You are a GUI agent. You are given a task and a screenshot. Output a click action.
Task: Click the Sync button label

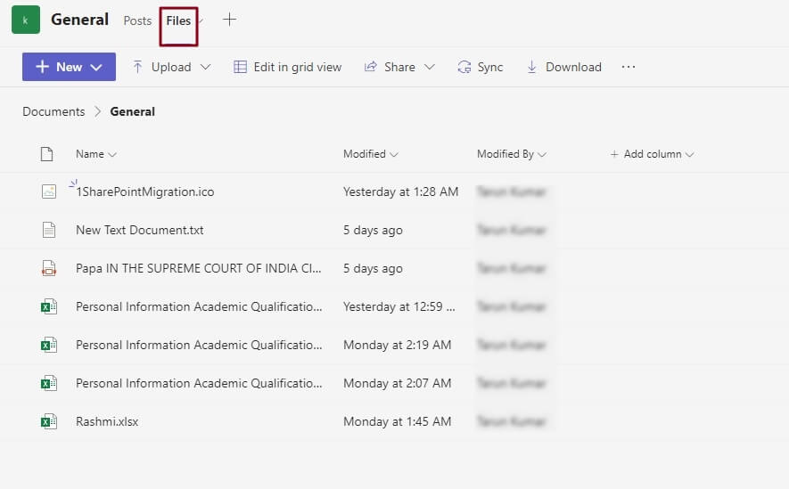[x=490, y=67]
